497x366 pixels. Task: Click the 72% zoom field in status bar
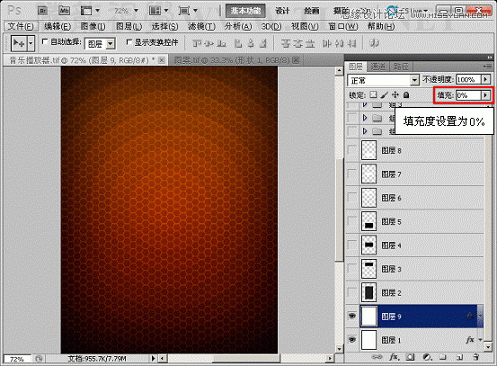point(17,359)
